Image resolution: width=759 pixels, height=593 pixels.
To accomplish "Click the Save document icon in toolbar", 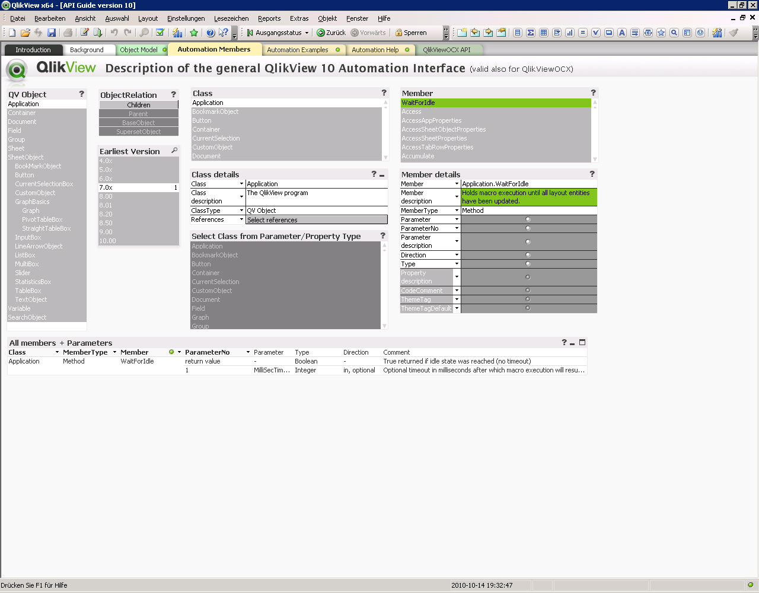I will (x=52, y=33).
